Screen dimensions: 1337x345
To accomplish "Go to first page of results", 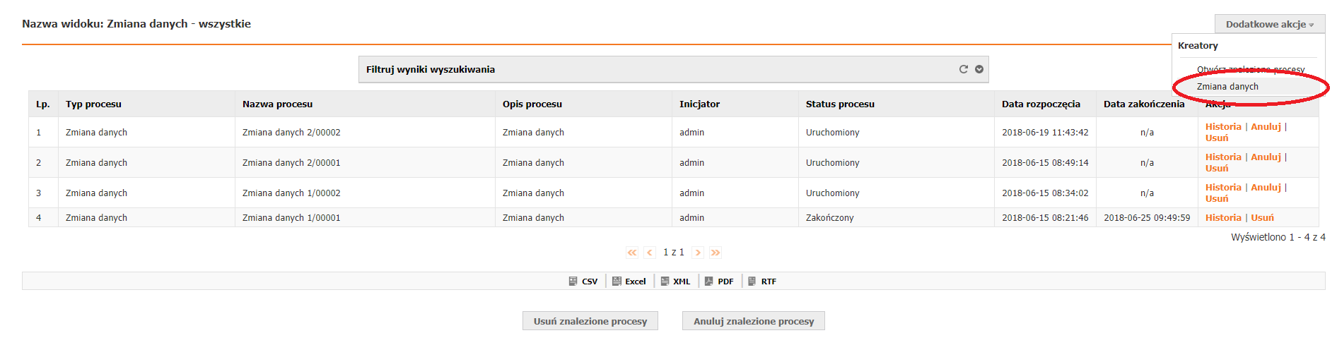I will pyautogui.click(x=632, y=253).
